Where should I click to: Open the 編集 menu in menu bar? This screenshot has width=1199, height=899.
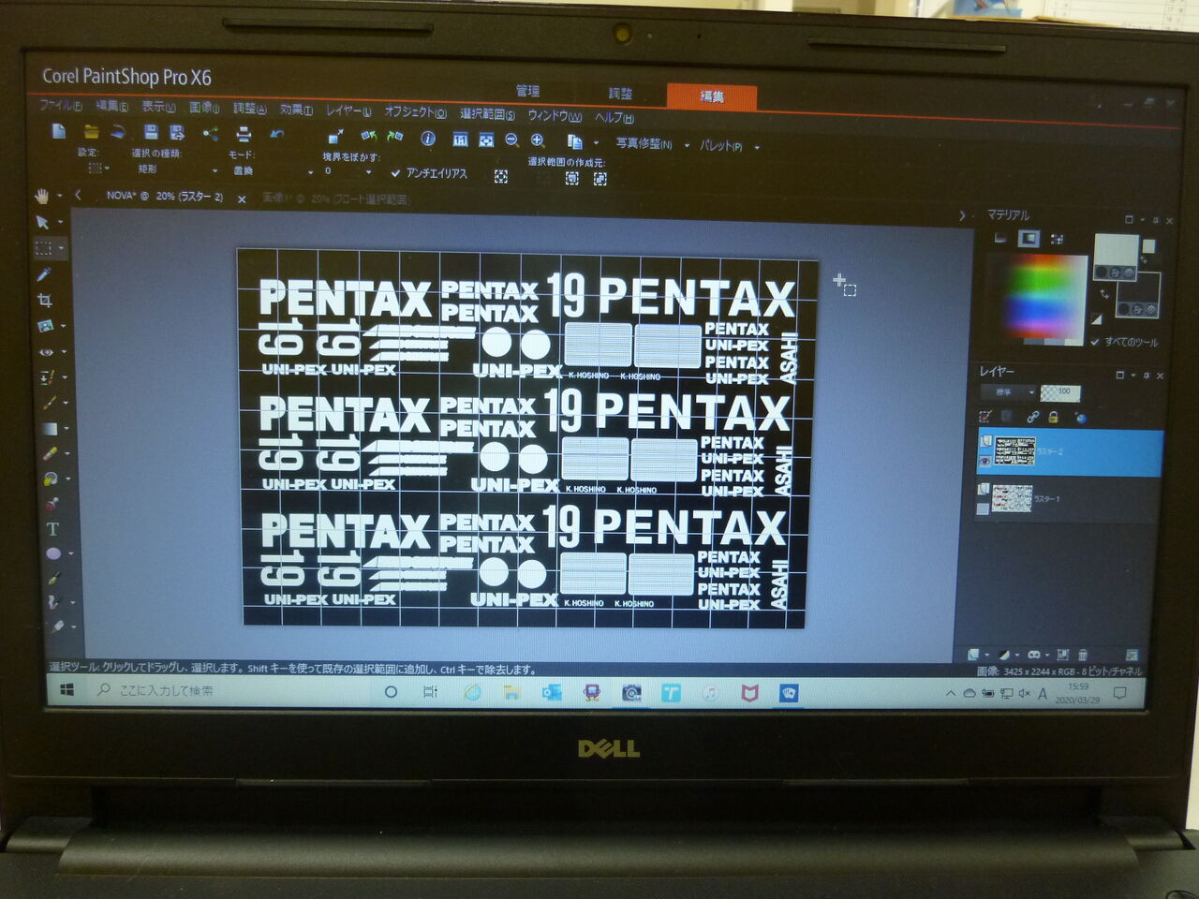(111, 107)
